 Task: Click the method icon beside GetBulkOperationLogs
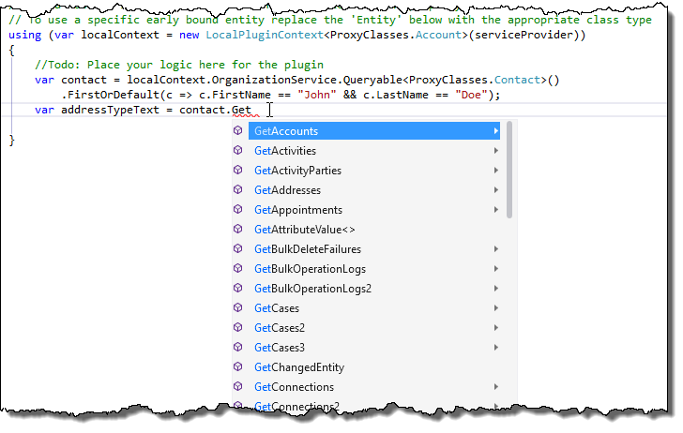coord(238,268)
